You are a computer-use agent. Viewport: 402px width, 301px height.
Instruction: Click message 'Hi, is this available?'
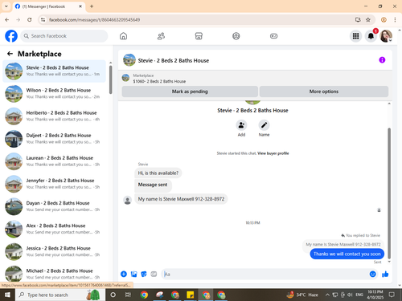(x=158, y=173)
